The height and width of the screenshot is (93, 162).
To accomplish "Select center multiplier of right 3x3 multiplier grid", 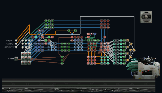I will 78,47.
